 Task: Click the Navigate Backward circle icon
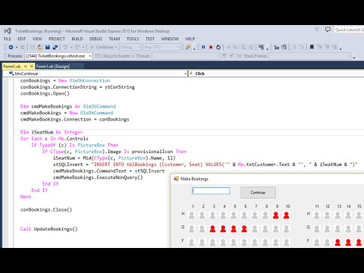tap(11, 47)
